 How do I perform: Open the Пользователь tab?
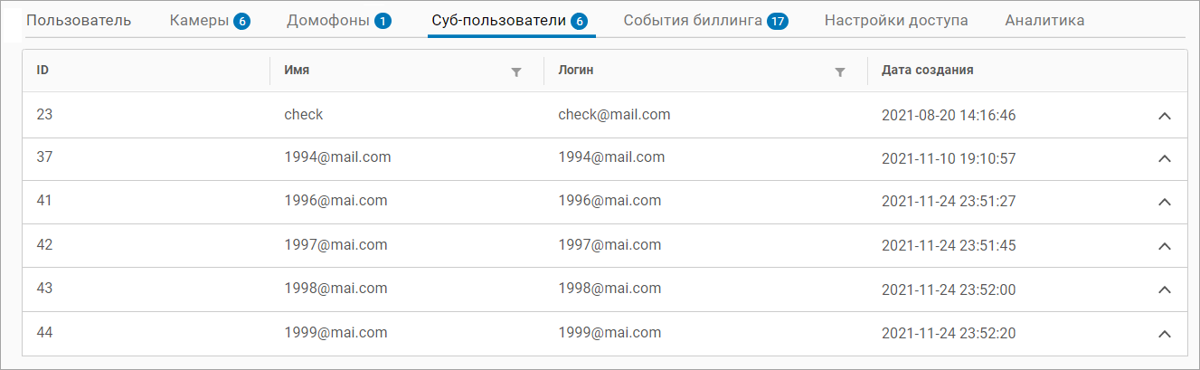pyautogui.click(x=79, y=20)
